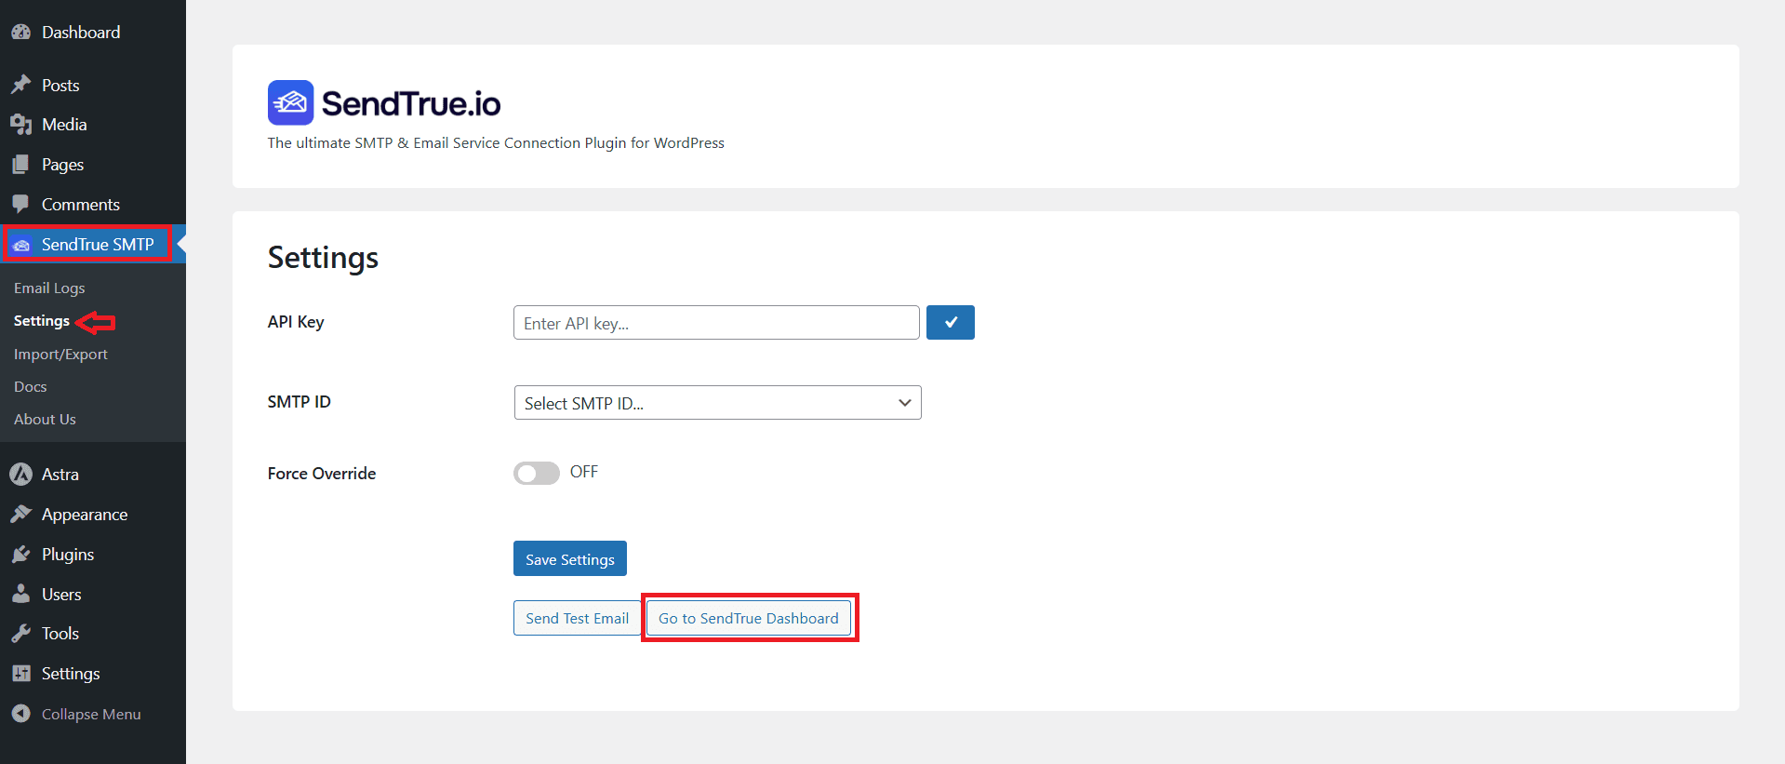Screen dimensions: 1785x764
Task: Click Send Test Email button
Action: [x=577, y=618]
